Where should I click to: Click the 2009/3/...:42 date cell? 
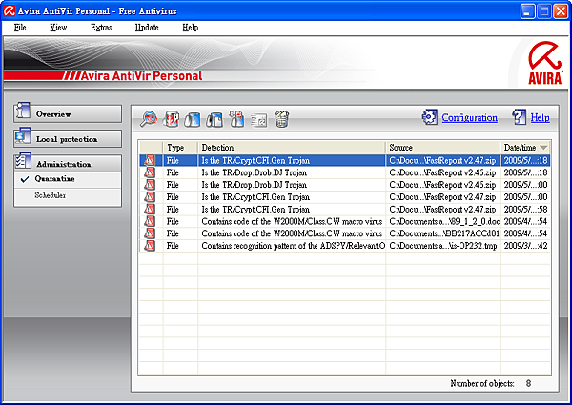525,246
